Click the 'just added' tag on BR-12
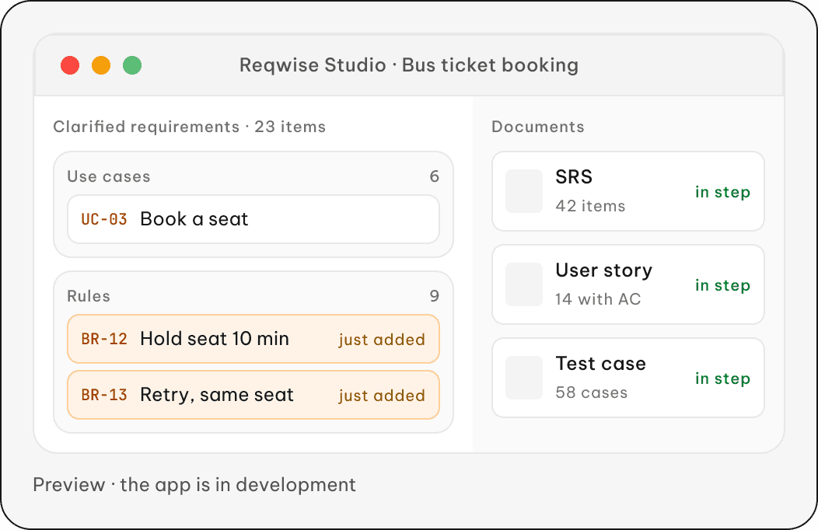 (x=382, y=340)
